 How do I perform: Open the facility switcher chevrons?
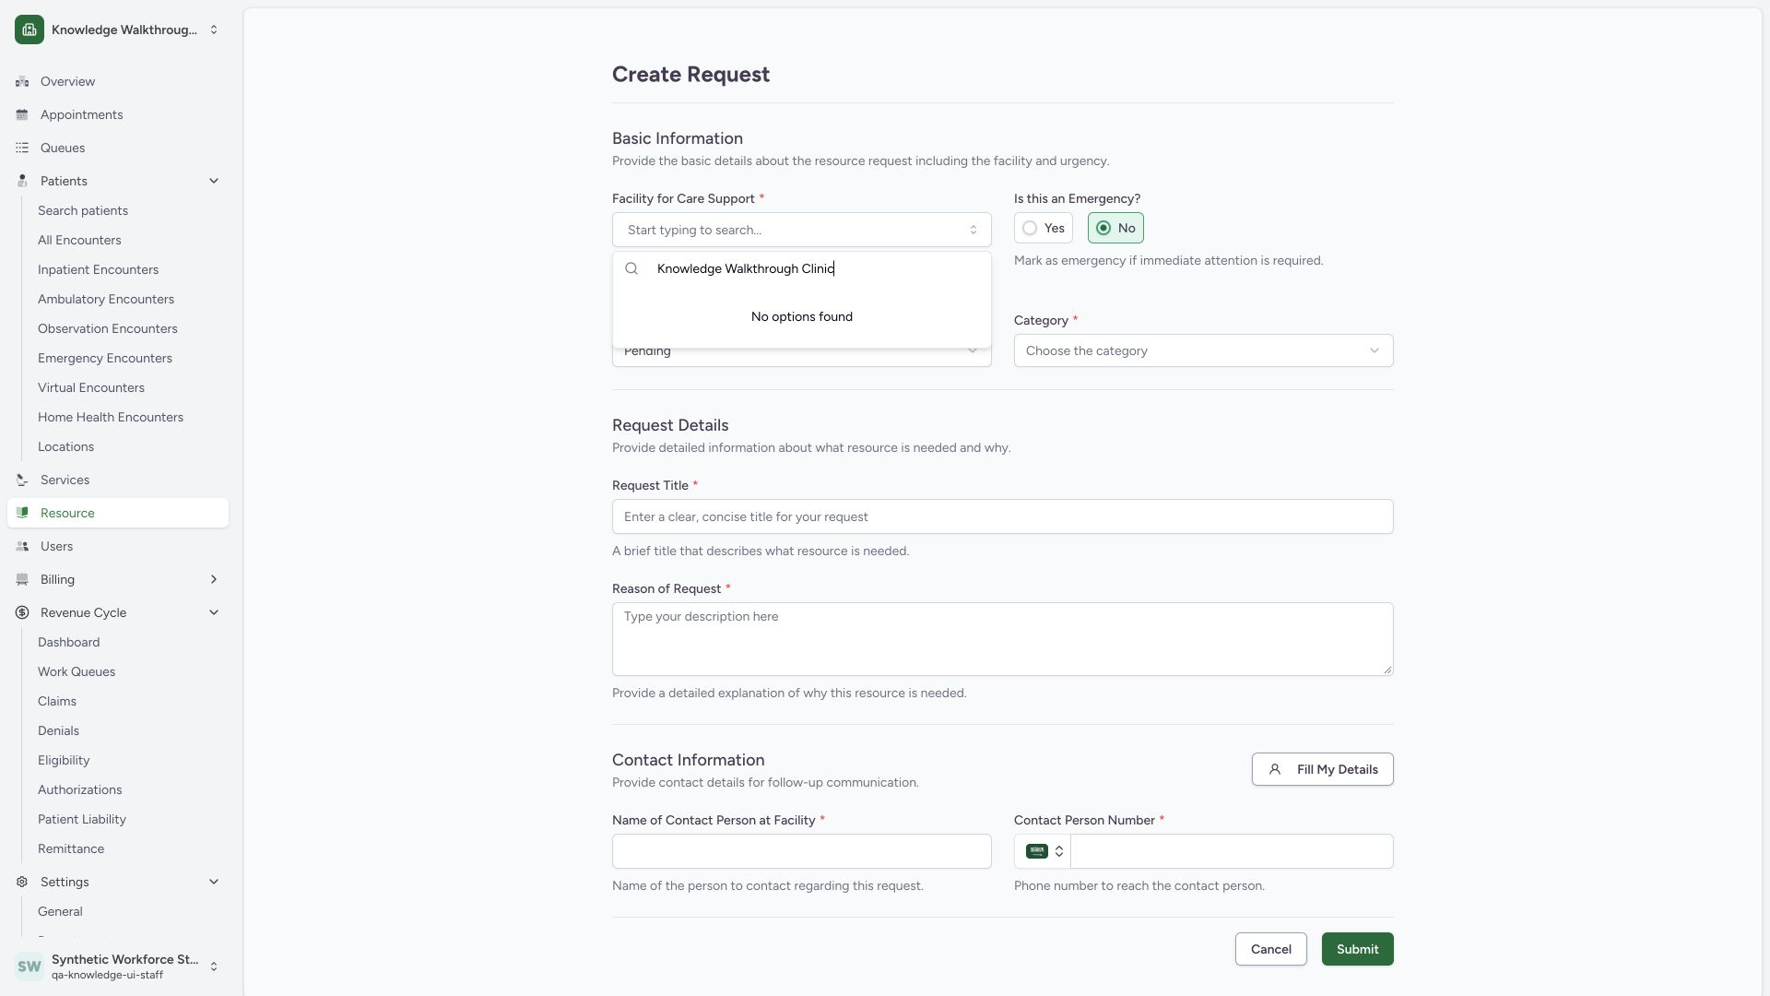coord(214,30)
